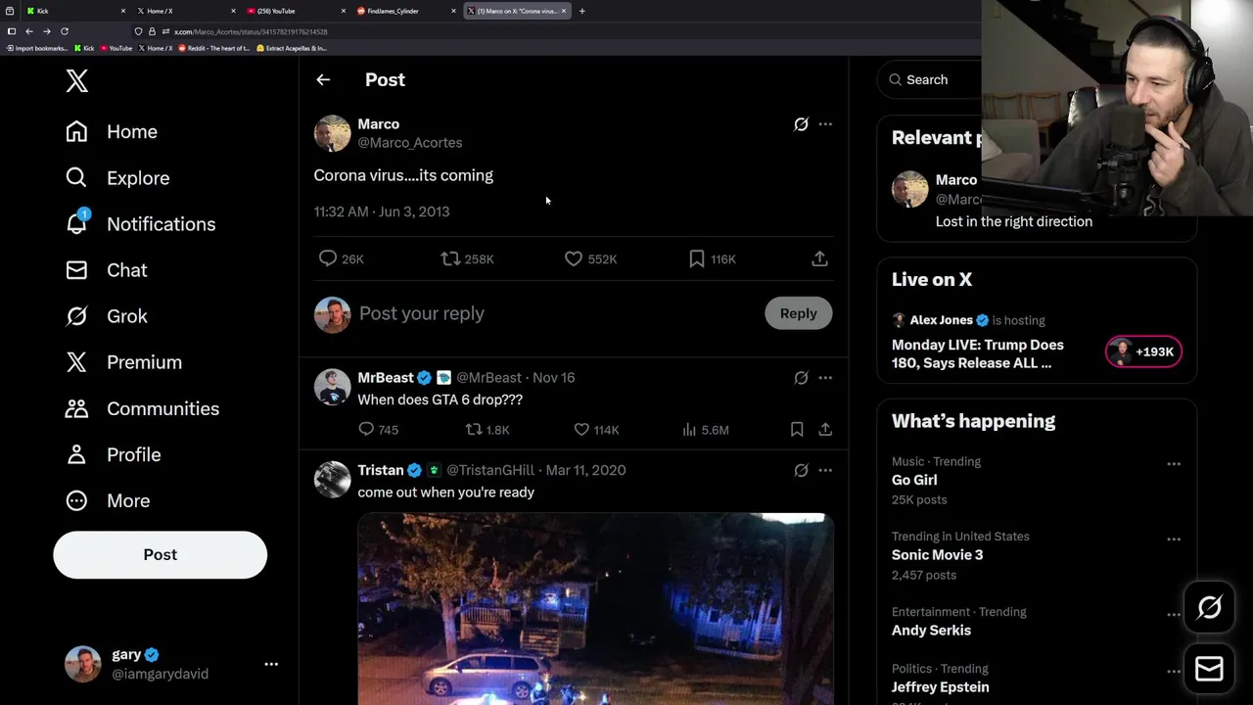The width and height of the screenshot is (1253, 705).
Task: Reply to MrBeast's comment with 745 replies
Action: click(x=366, y=429)
